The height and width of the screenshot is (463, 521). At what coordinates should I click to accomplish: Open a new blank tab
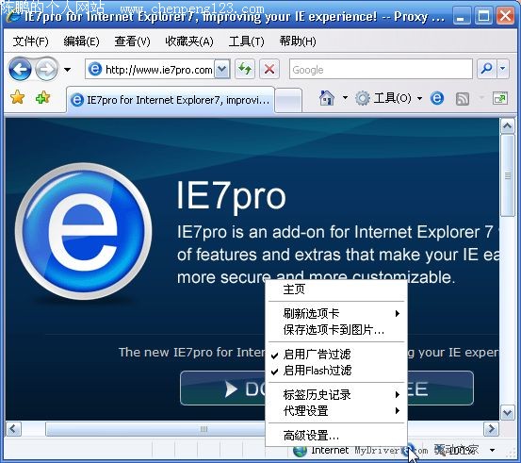288,100
